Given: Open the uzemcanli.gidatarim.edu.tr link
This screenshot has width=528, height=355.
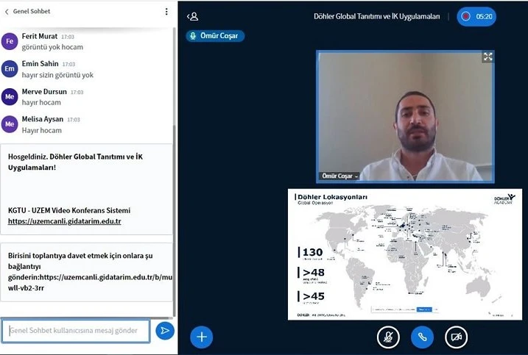Looking at the screenshot, I should pos(64,220).
